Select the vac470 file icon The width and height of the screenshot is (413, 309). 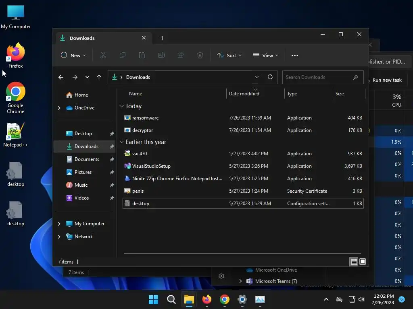127,153
